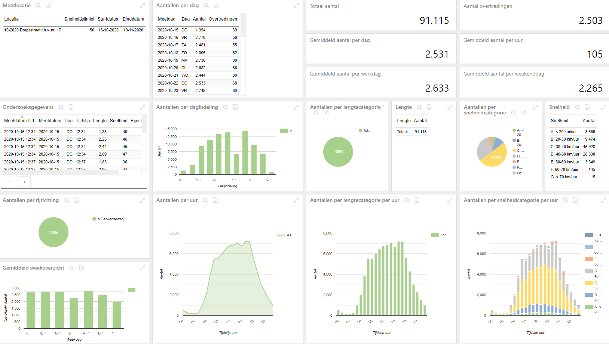
Task: Maximize Aantallen per snelheidcategorie per uur
Action: 603,200
